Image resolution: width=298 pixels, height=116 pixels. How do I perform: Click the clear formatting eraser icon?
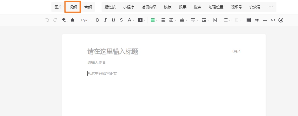coord(64,20)
